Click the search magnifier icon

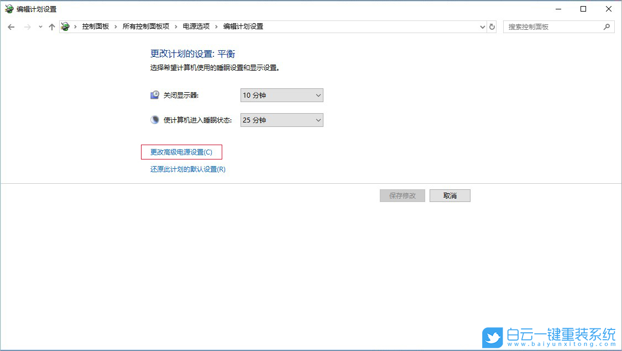coord(607,26)
